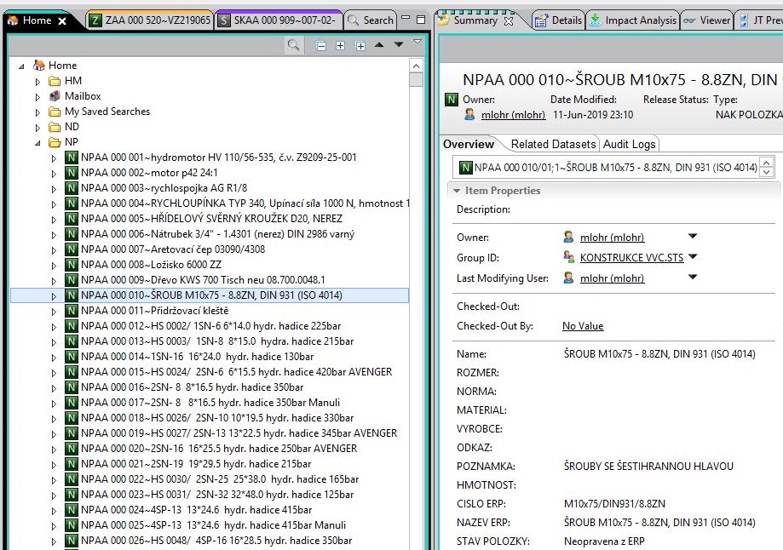Expand NPAA 000 005 HŘÍDELOVÝ SVĚRNÝ KROUŽEK item
This screenshot has height=550, width=783.
tap(54, 220)
